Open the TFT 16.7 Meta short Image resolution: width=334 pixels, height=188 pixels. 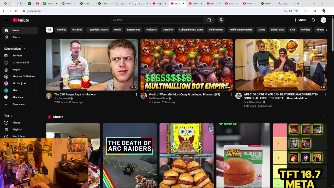(x=300, y=156)
